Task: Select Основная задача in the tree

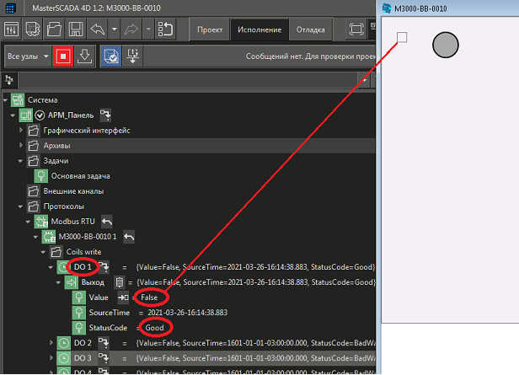Action: coord(80,175)
